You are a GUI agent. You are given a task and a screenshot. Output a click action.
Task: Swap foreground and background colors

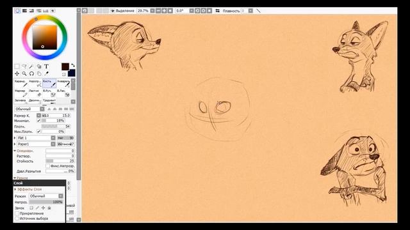pos(73,65)
